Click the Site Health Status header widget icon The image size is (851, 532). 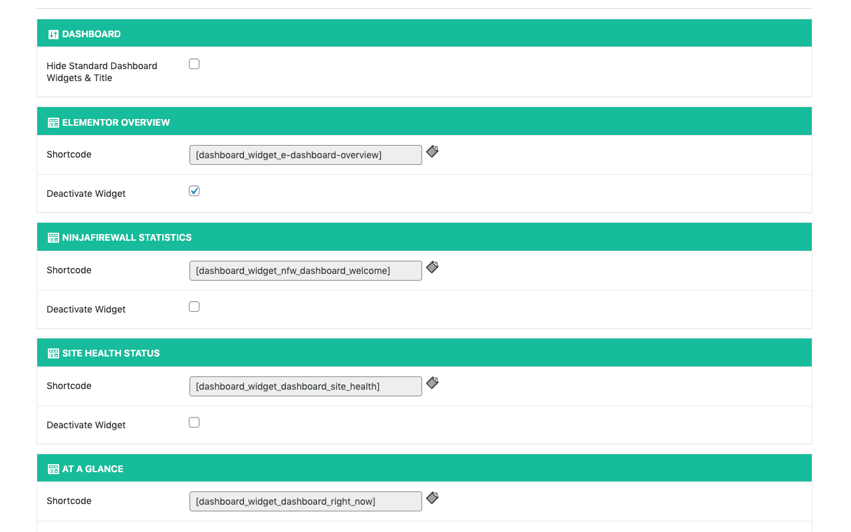[x=54, y=353]
